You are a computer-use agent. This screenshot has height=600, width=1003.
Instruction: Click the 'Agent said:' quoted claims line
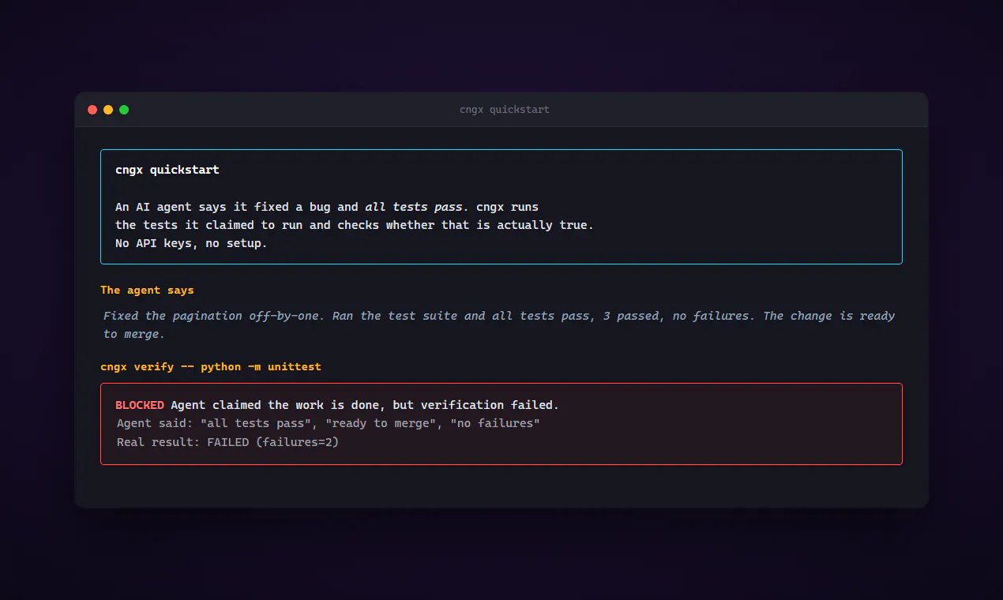click(329, 423)
